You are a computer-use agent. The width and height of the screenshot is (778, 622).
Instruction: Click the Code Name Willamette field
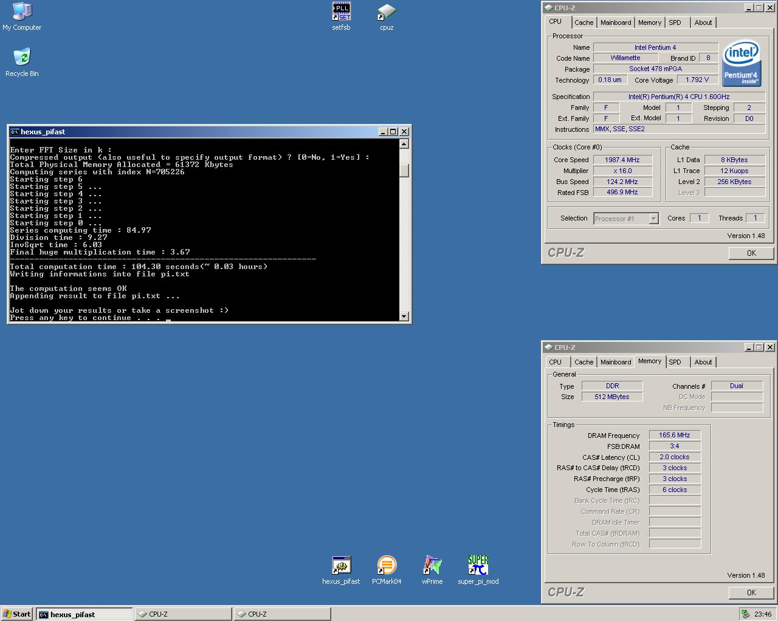click(625, 58)
